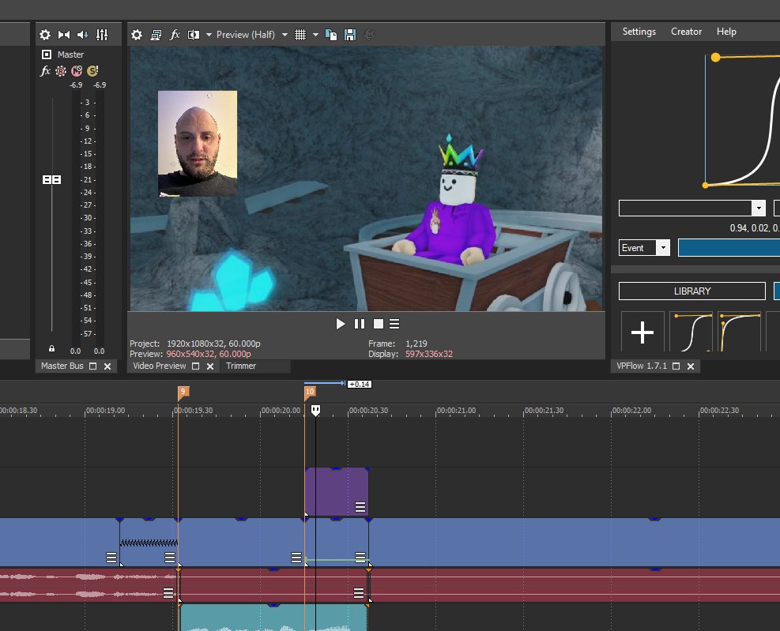Click the velocity envelope zigzag on blue event

[x=149, y=543]
